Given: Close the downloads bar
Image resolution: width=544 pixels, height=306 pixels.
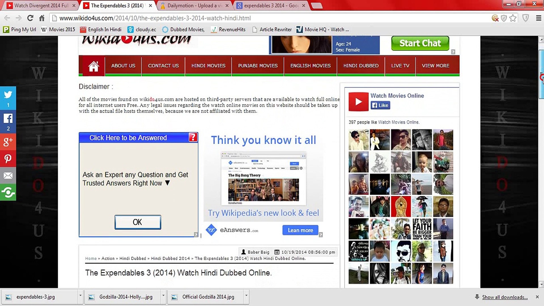Looking at the screenshot, I should coord(537,297).
